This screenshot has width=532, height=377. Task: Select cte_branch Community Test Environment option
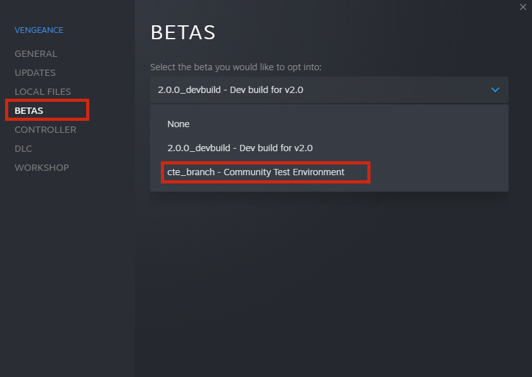click(255, 172)
